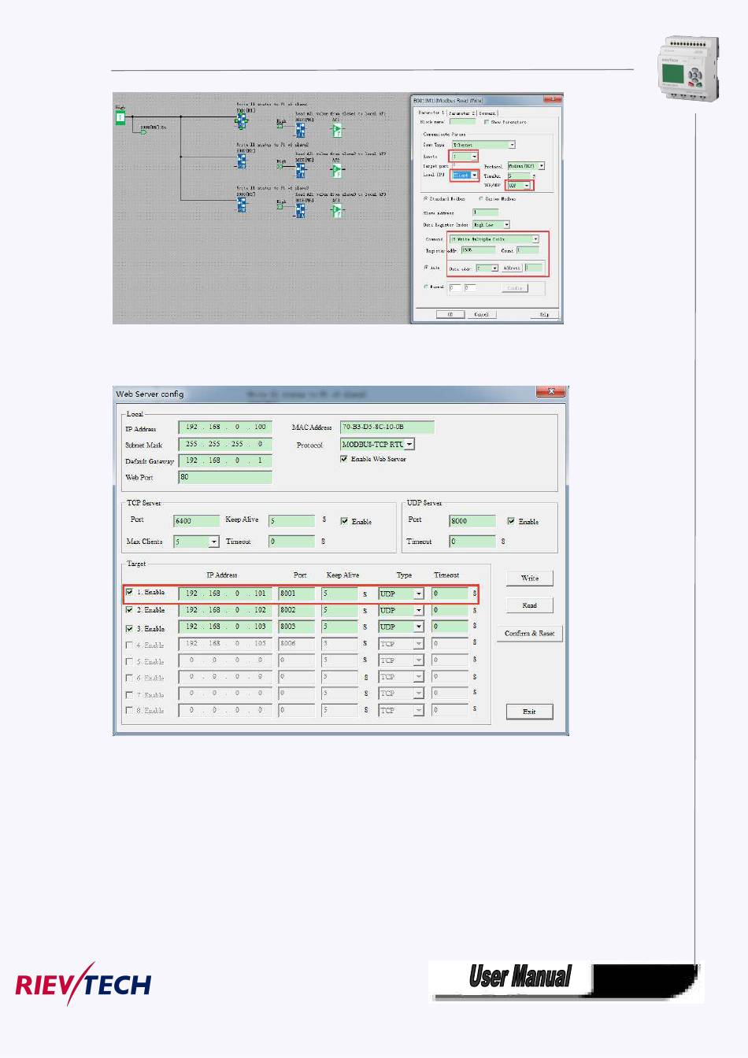Viewport: 748px width, 1058px height.
Task: Click the High connector feeding the slave3 read block
Action: tap(280, 206)
